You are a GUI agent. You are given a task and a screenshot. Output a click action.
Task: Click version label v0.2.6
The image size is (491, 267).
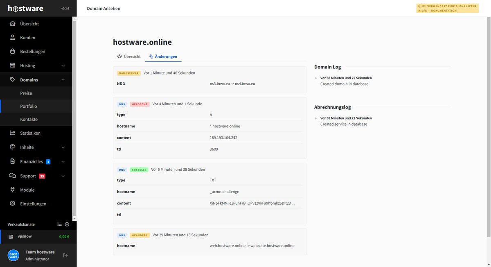coord(65,8)
